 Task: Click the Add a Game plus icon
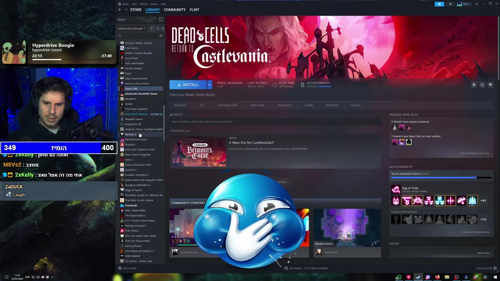[x=120, y=268]
